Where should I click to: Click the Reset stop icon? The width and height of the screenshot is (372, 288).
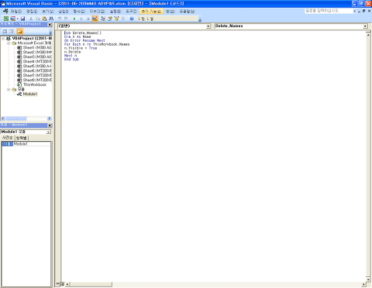click(x=88, y=19)
